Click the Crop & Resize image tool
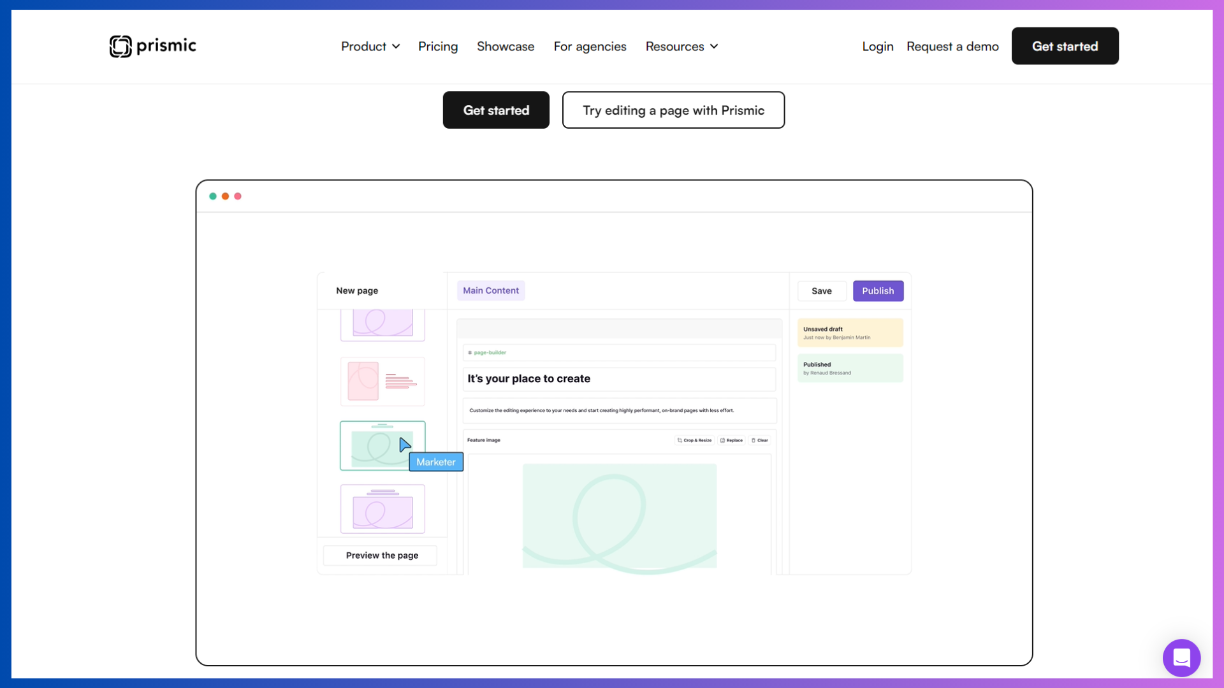 pos(694,440)
